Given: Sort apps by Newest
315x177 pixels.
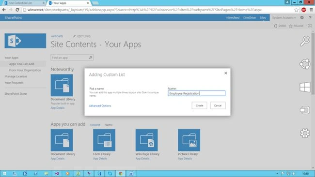Looking at the screenshot, I should coord(95,125).
